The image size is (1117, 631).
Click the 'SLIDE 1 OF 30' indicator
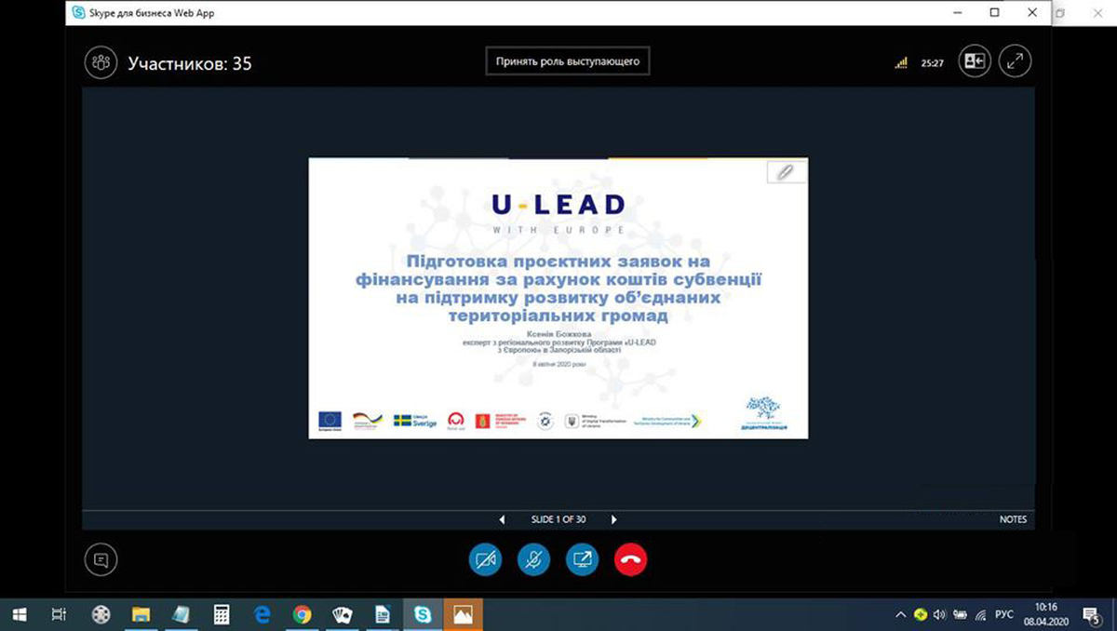click(x=558, y=519)
